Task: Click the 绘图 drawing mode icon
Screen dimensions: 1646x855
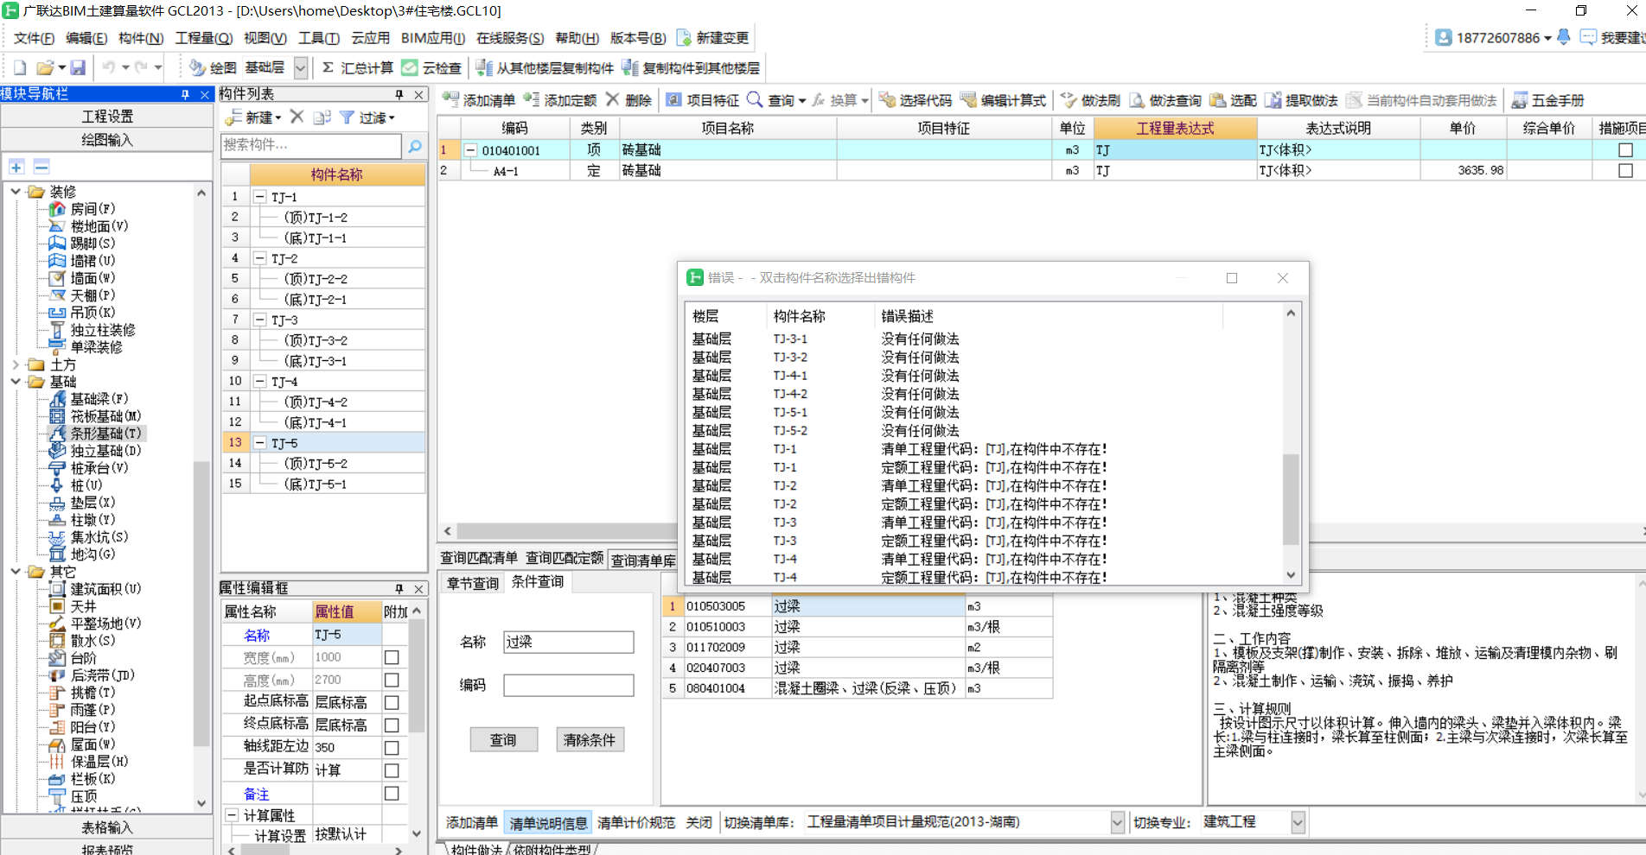Action: (x=212, y=67)
